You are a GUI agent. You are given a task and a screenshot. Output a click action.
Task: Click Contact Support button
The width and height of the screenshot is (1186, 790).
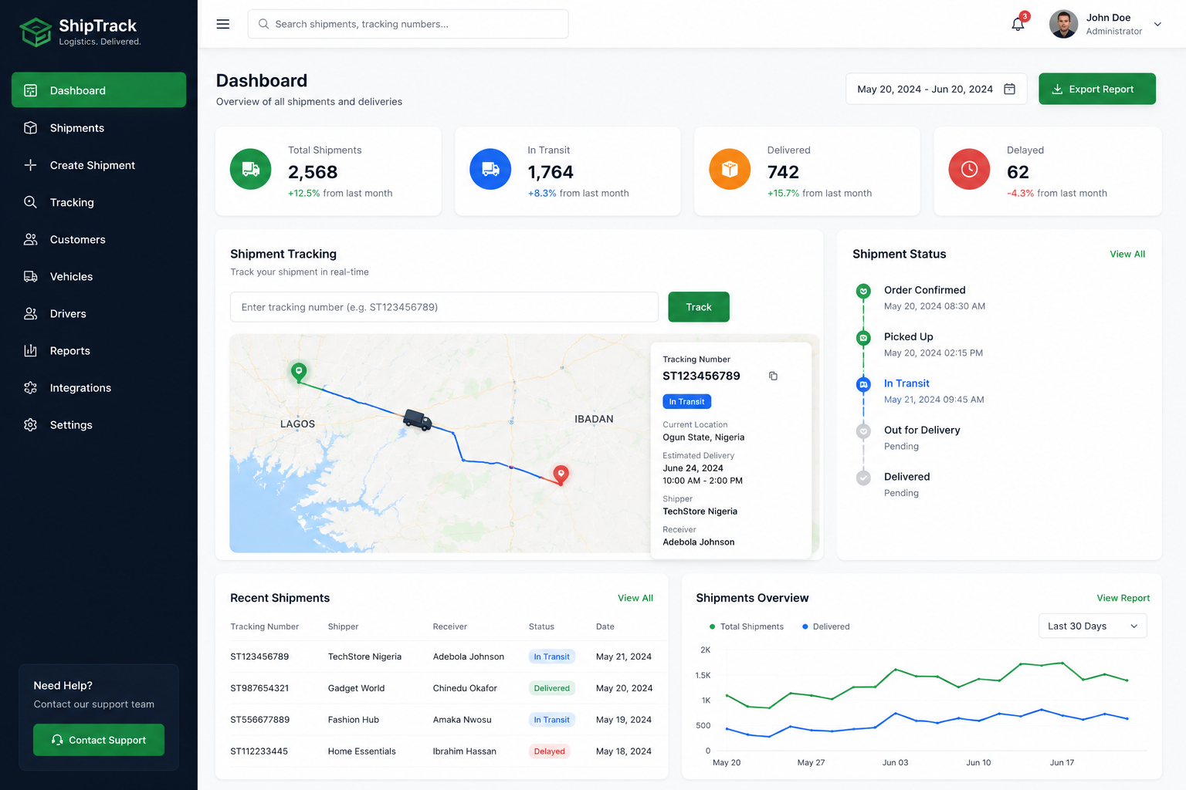99,740
